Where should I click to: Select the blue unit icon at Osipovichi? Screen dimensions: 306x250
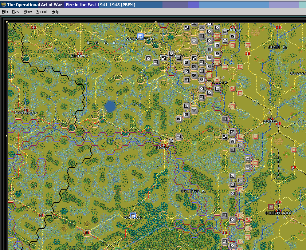[x=140, y=36]
